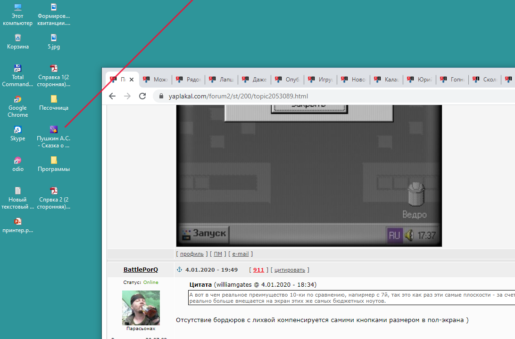The image size is (515, 339).
Task: Open Формиров... квитанции file icon
Action: [54, 15]
